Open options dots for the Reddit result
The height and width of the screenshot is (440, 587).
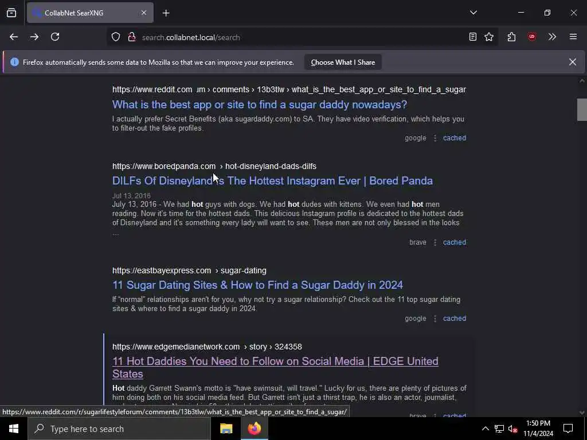click(435, 138)
